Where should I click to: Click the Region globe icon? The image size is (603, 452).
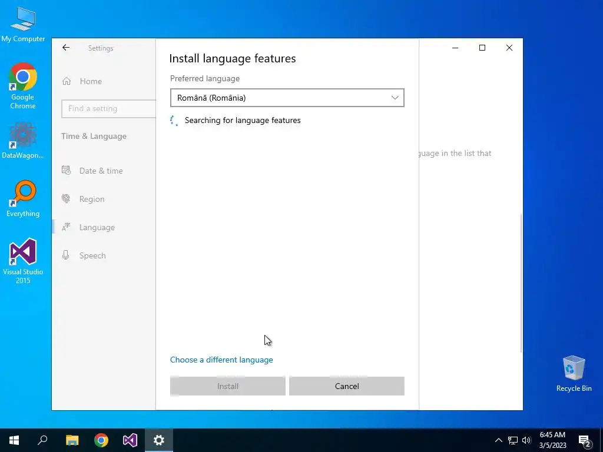pyautogui.click(x=66, y=199)
